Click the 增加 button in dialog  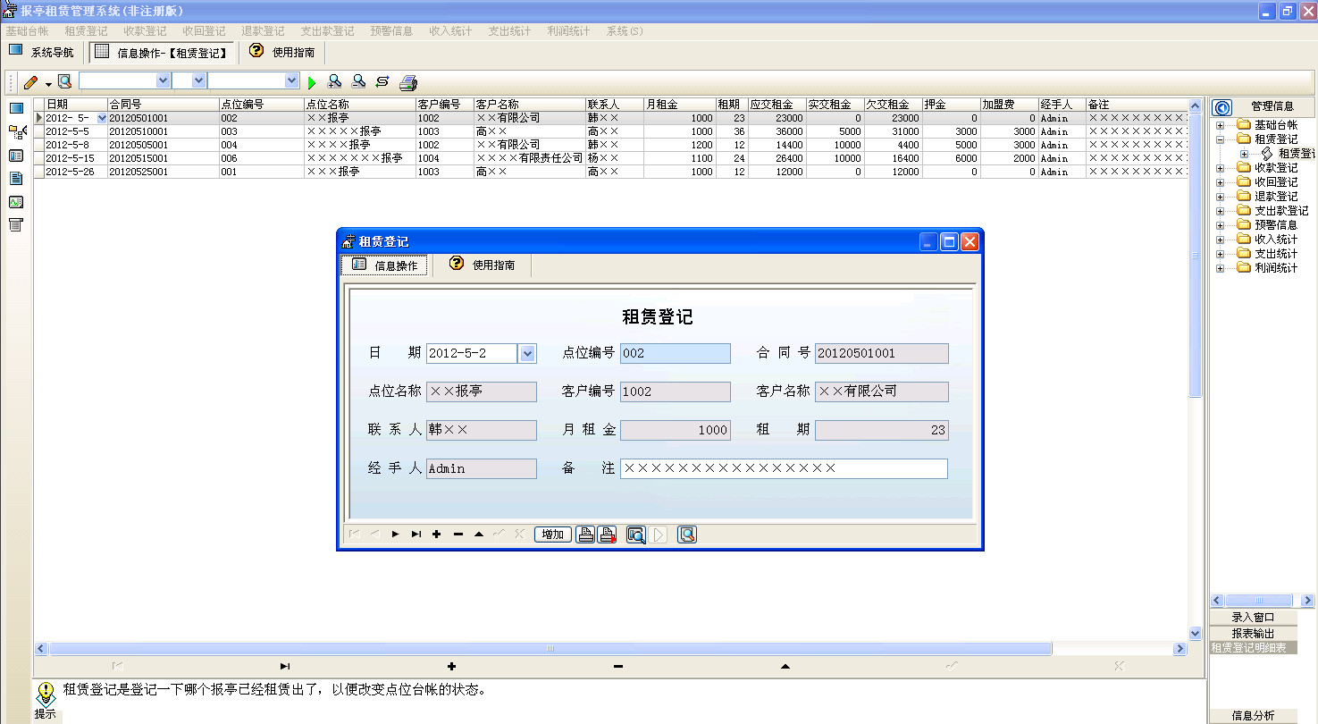(x=553, y=535)
